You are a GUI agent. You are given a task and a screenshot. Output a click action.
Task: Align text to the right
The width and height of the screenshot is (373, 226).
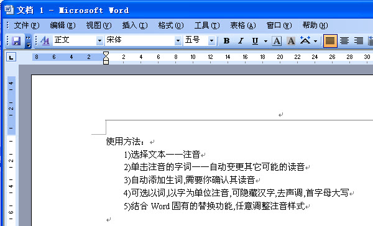pyautogui.click(x=359, y=41)
